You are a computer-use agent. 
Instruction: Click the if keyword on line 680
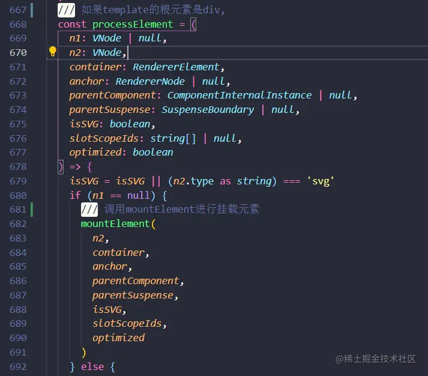(75, 195)
